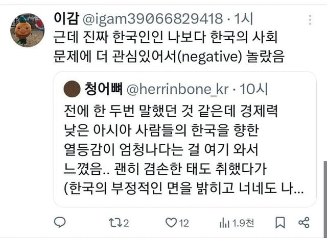Click the @herrinbone_kr handle
This screenshot has height=238, width=327.
(177, 89)
